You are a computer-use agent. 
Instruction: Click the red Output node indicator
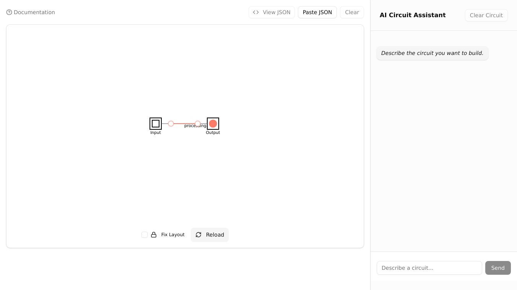213,124
